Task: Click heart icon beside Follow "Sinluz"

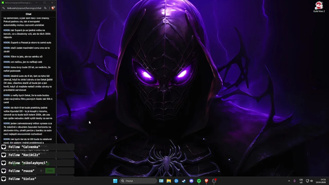Action: pyautogui.click(x=4, y=179)
